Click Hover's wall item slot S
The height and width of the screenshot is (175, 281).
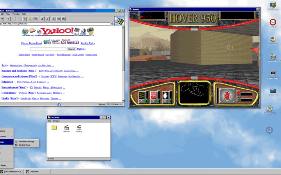click(x=155, y=97)
